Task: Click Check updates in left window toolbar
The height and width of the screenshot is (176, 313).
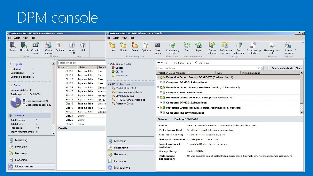Action: coord(49,45)
